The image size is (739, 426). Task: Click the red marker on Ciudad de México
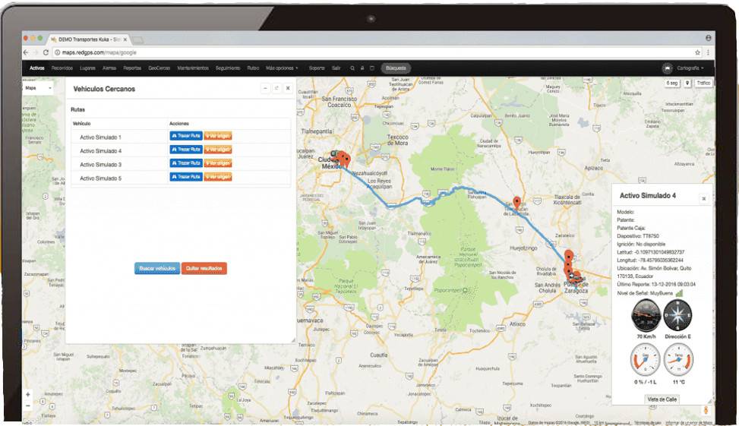343,159
